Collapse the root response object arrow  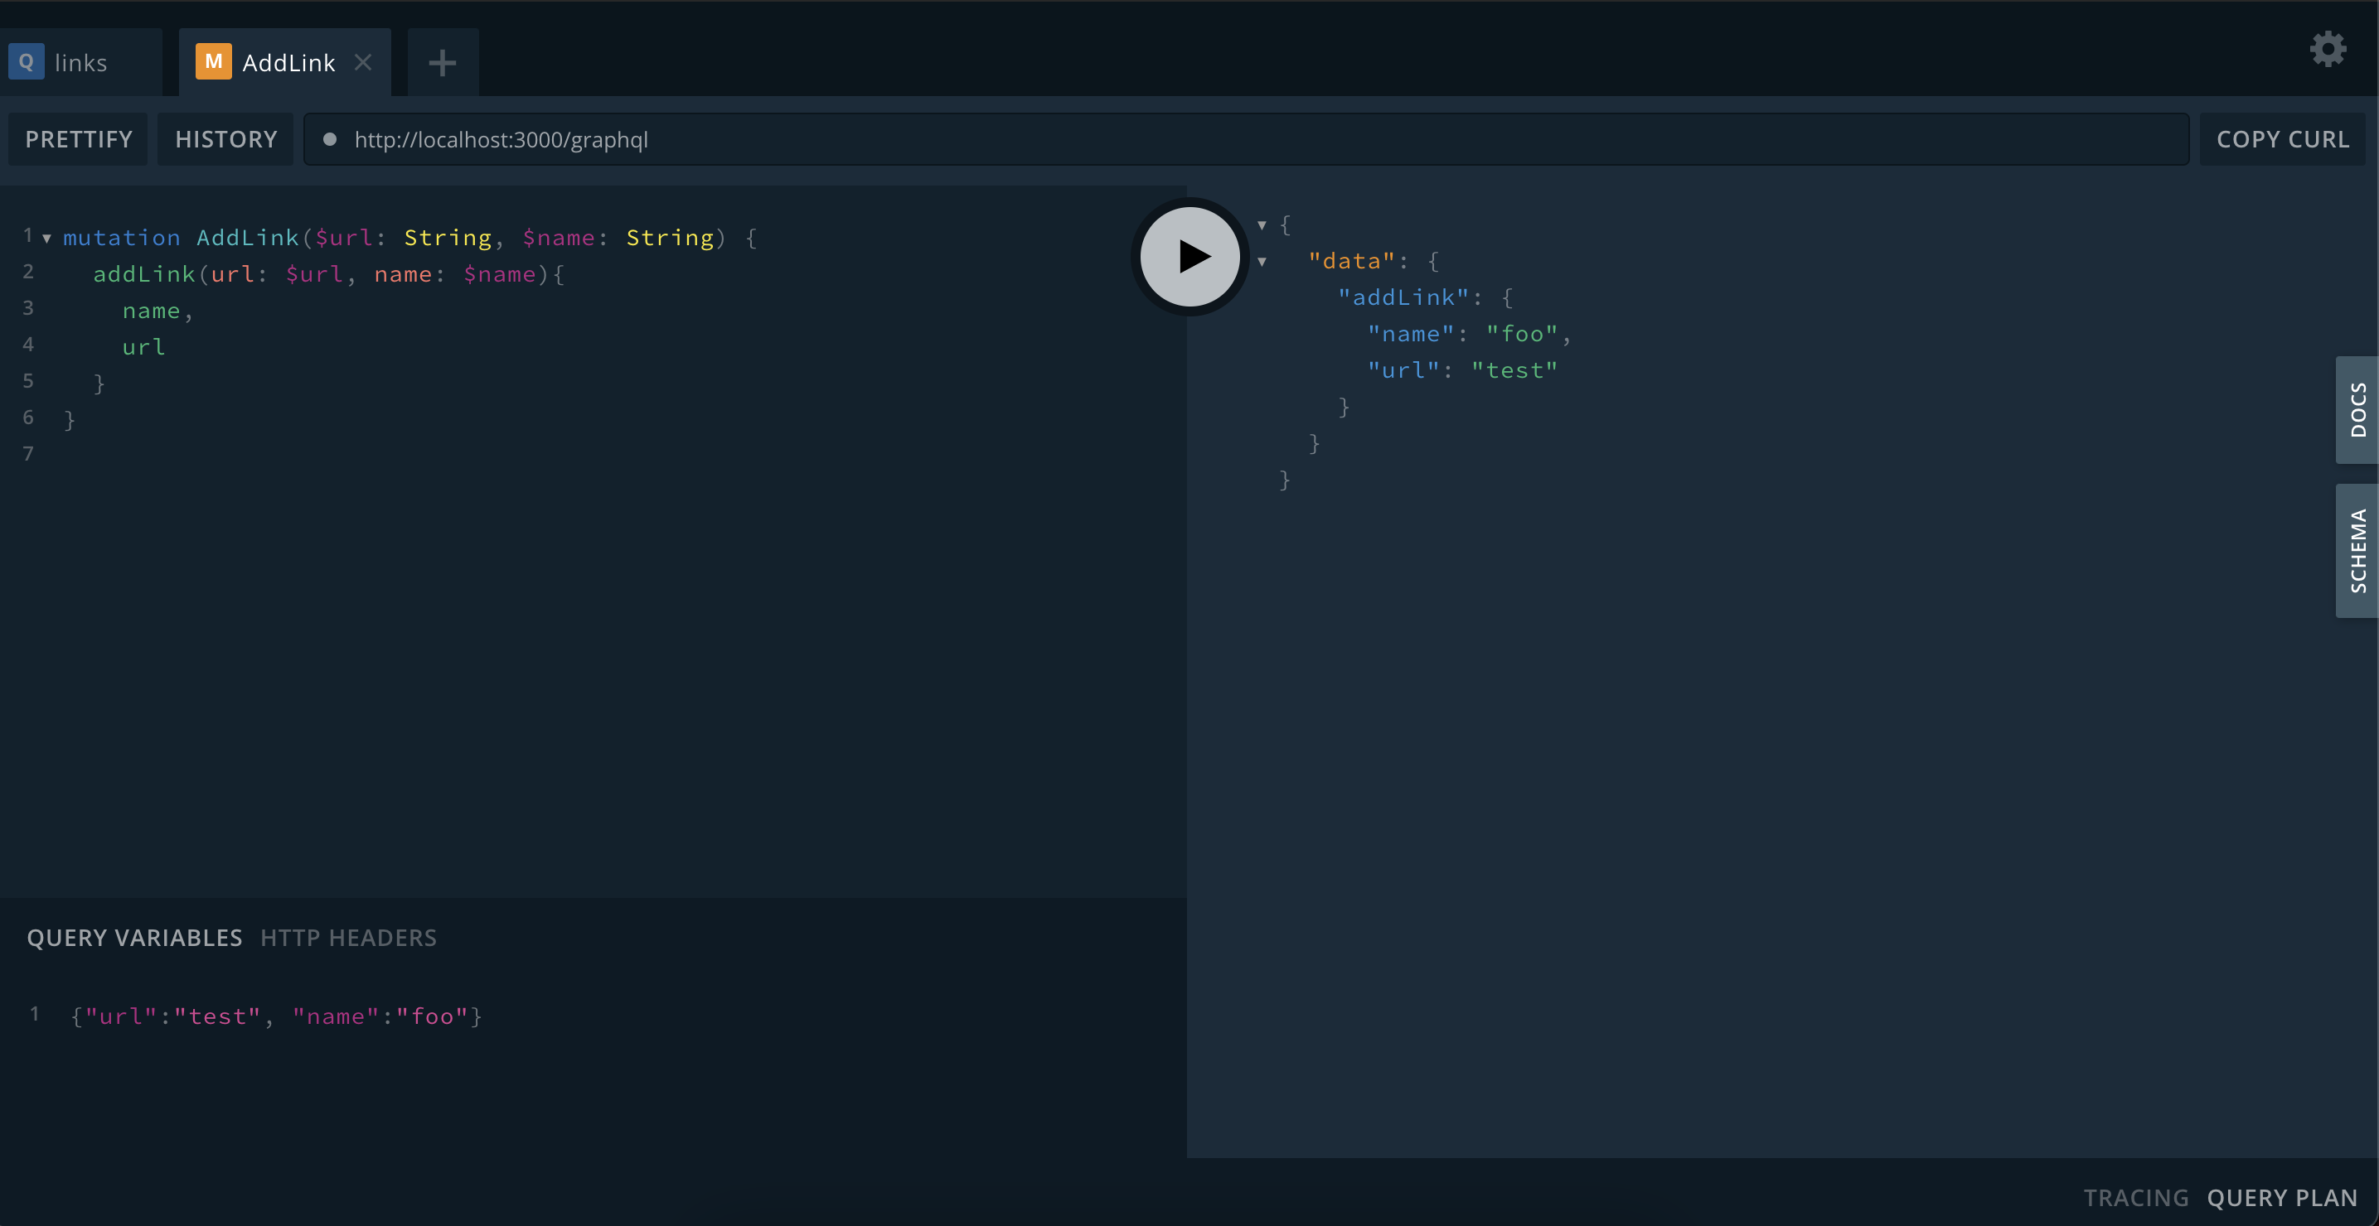click(x=1262, y=224)
